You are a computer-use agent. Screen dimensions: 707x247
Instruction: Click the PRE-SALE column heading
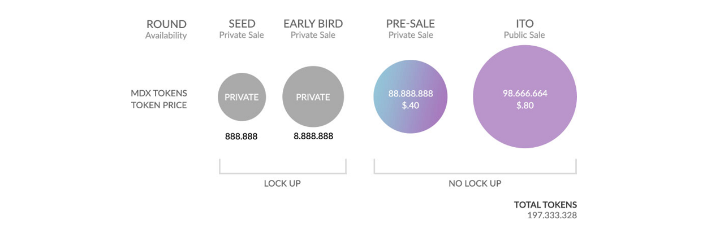(411, 24)
